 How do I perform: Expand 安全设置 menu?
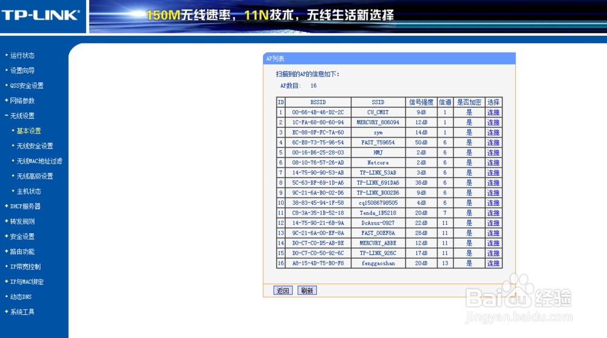[22, 236]
